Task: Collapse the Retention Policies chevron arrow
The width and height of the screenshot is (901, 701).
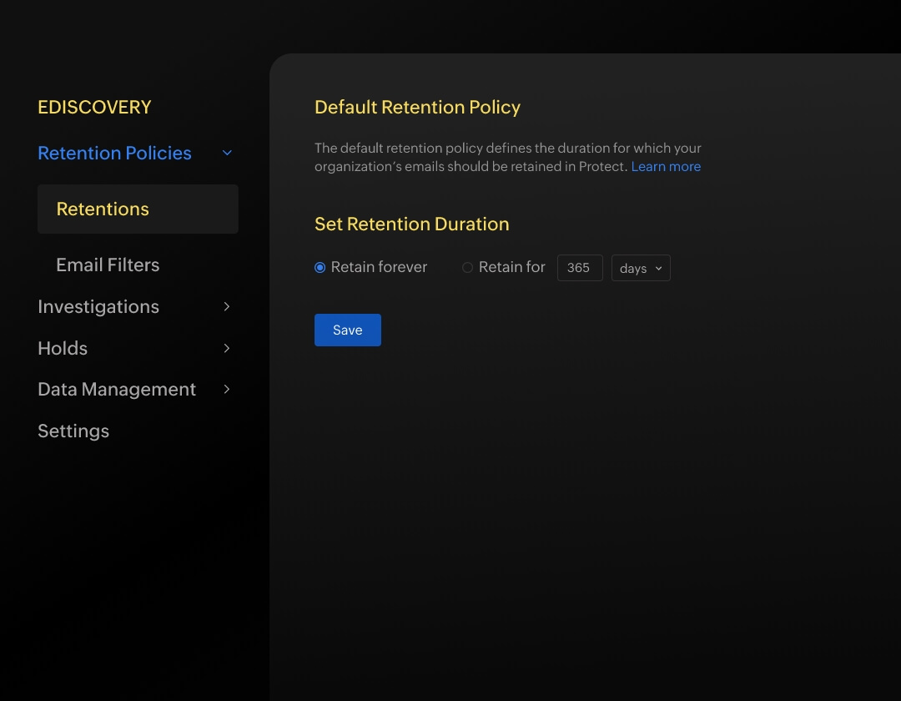Action: [x=227, y=154]
